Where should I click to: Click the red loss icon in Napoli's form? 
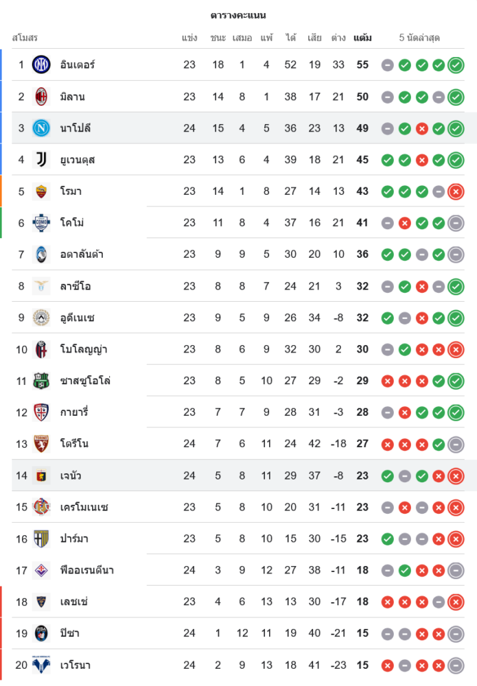tap(422, 128)
